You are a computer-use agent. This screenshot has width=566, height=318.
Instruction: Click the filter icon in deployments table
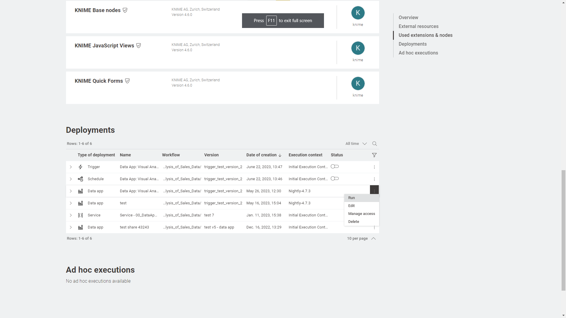[x=374, y=155]
